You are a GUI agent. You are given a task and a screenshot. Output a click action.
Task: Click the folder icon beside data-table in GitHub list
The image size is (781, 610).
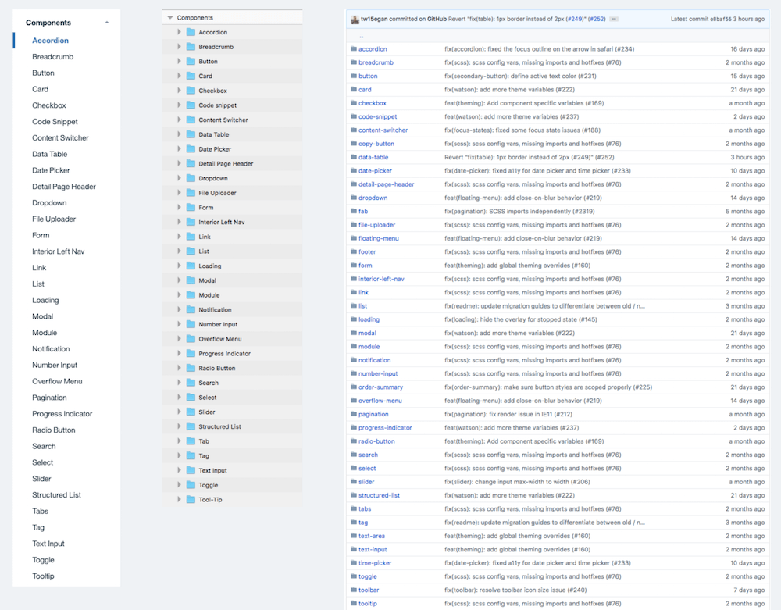(x=354, y=157)
